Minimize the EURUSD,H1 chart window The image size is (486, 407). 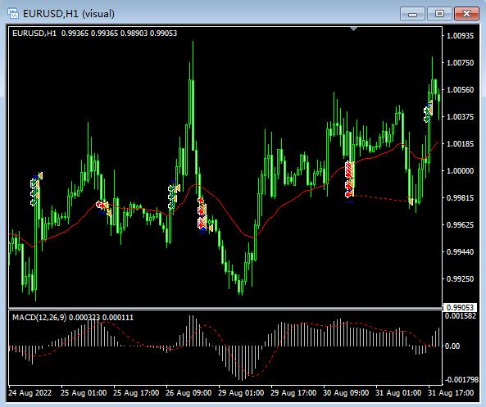pos(412,14)
